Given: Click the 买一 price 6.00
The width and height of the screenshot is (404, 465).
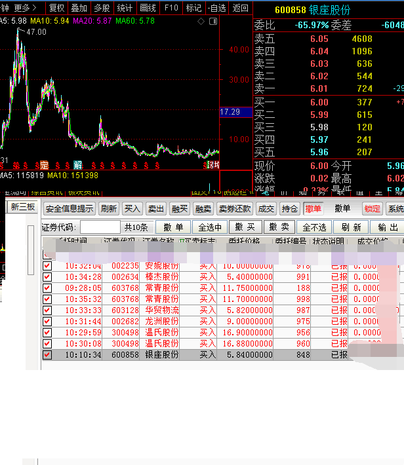Looking at the screenshot, I should coord(319,102).
